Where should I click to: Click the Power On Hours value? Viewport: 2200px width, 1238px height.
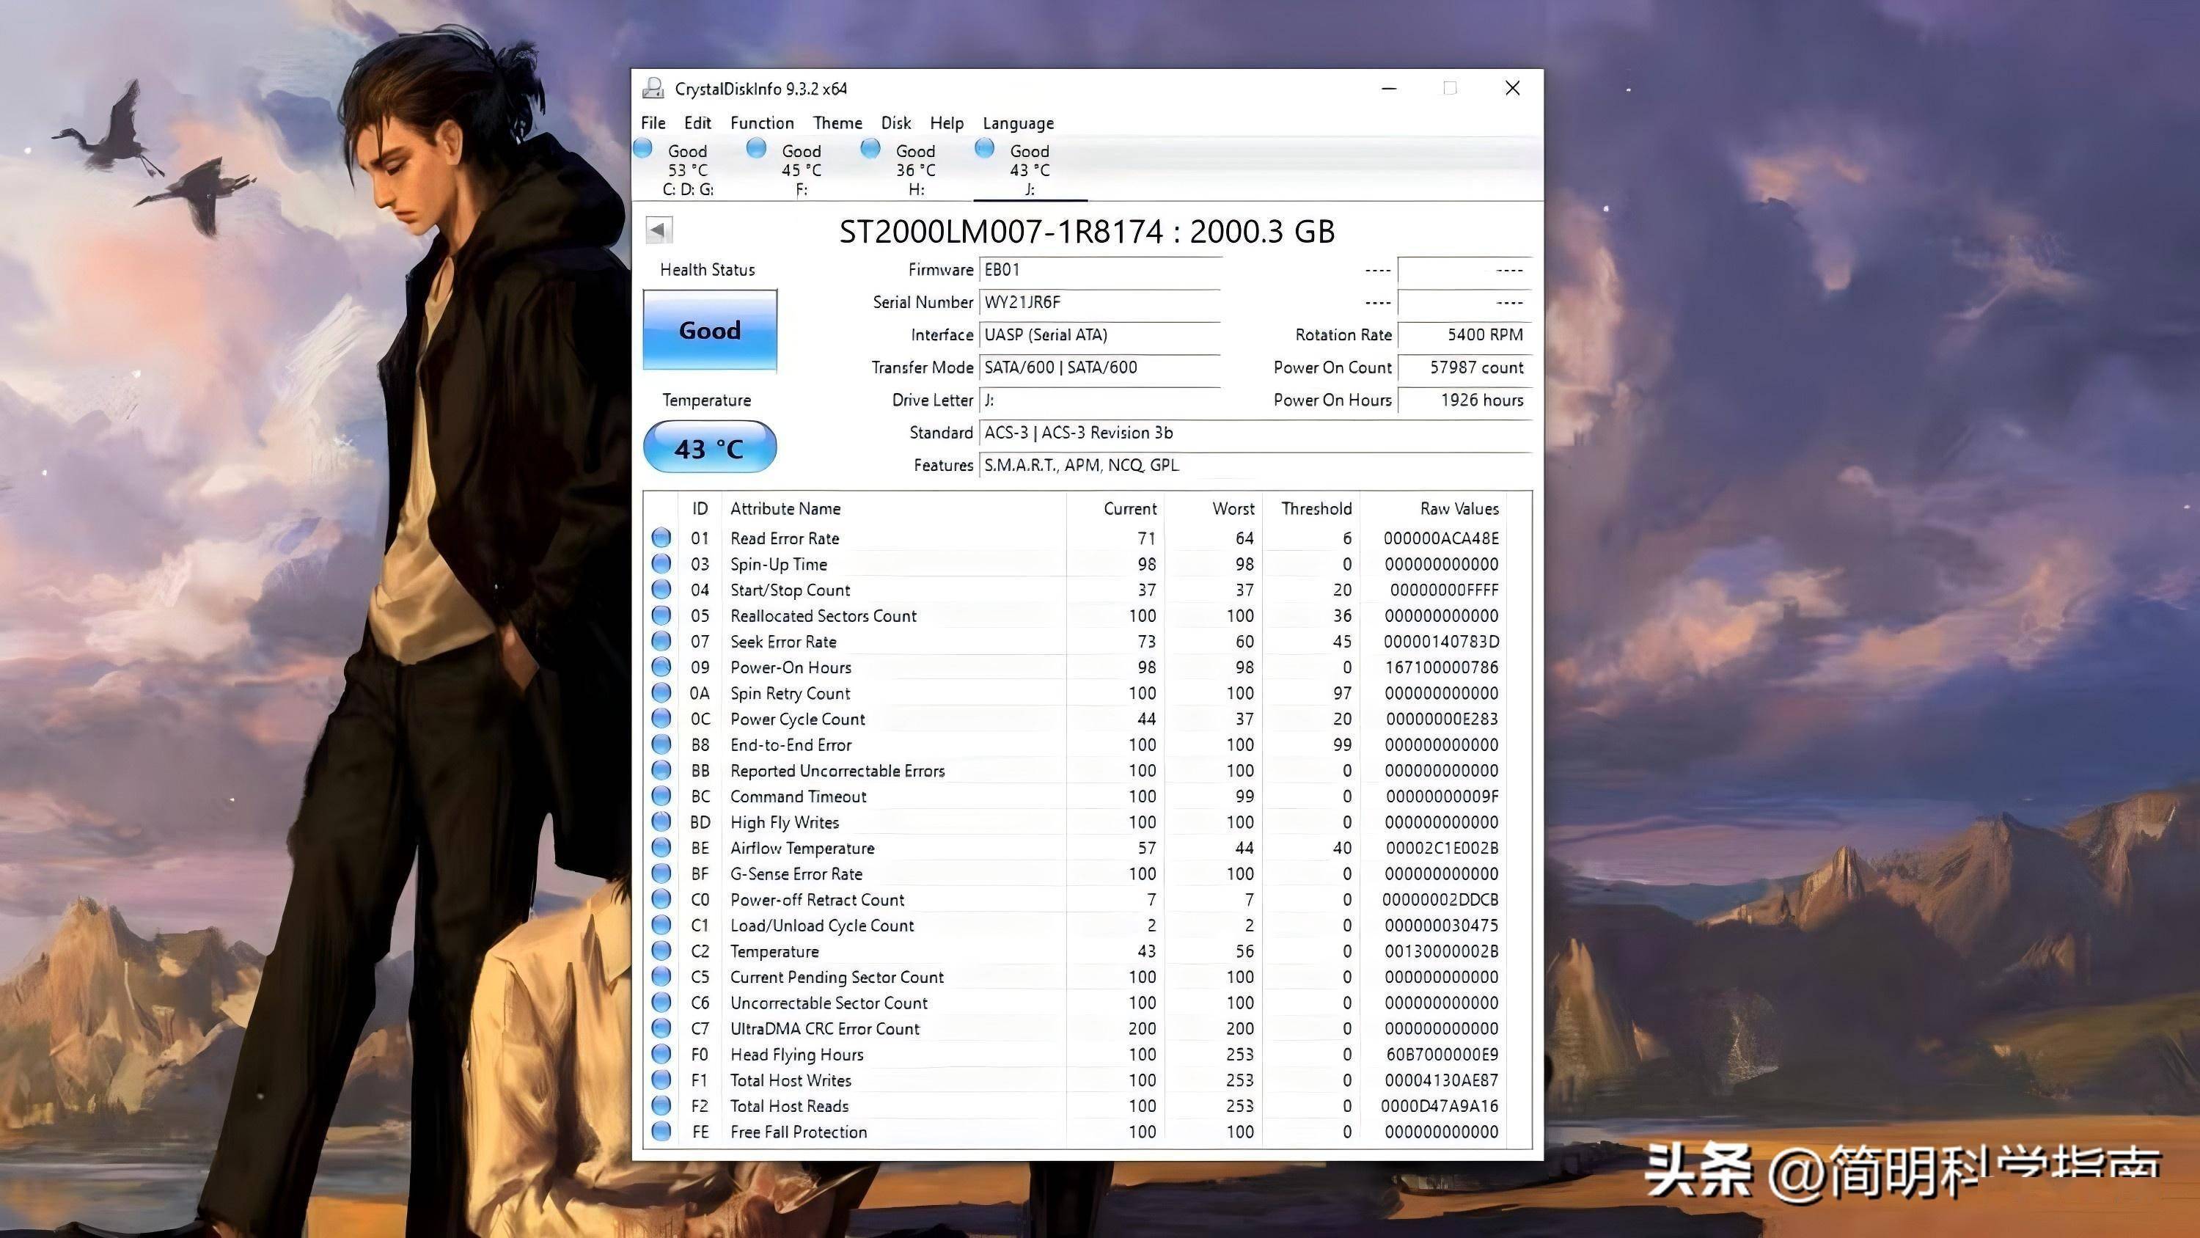[x=1464, y=400]
